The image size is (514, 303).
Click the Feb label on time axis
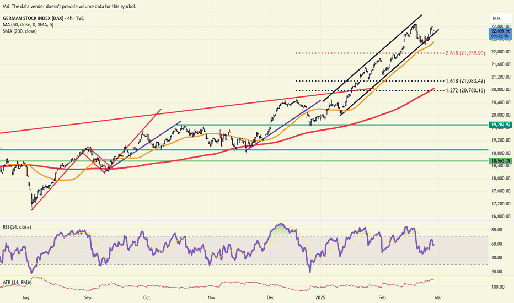coord(382,297)
